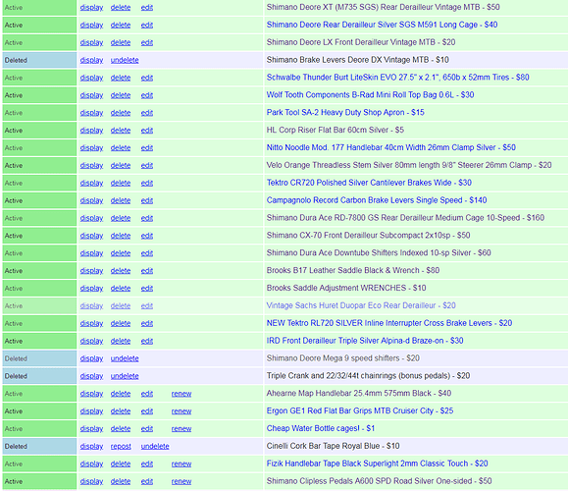Delete the Shimano Dura Ace RD-7800 posting
568x491 pixels.
[x=121, y=218]
